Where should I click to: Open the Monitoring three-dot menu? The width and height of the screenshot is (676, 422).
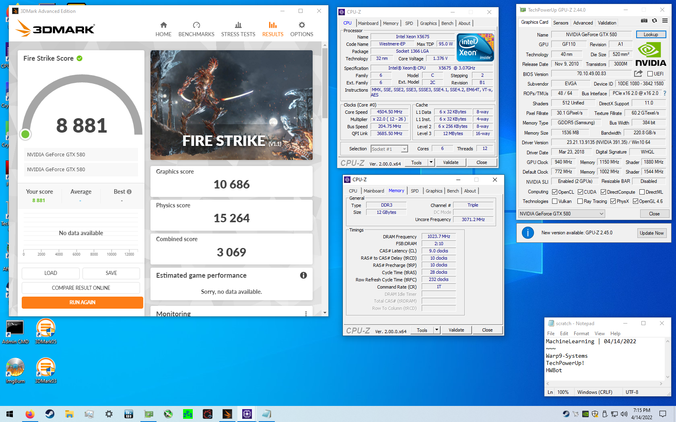(x=306, y=313)
